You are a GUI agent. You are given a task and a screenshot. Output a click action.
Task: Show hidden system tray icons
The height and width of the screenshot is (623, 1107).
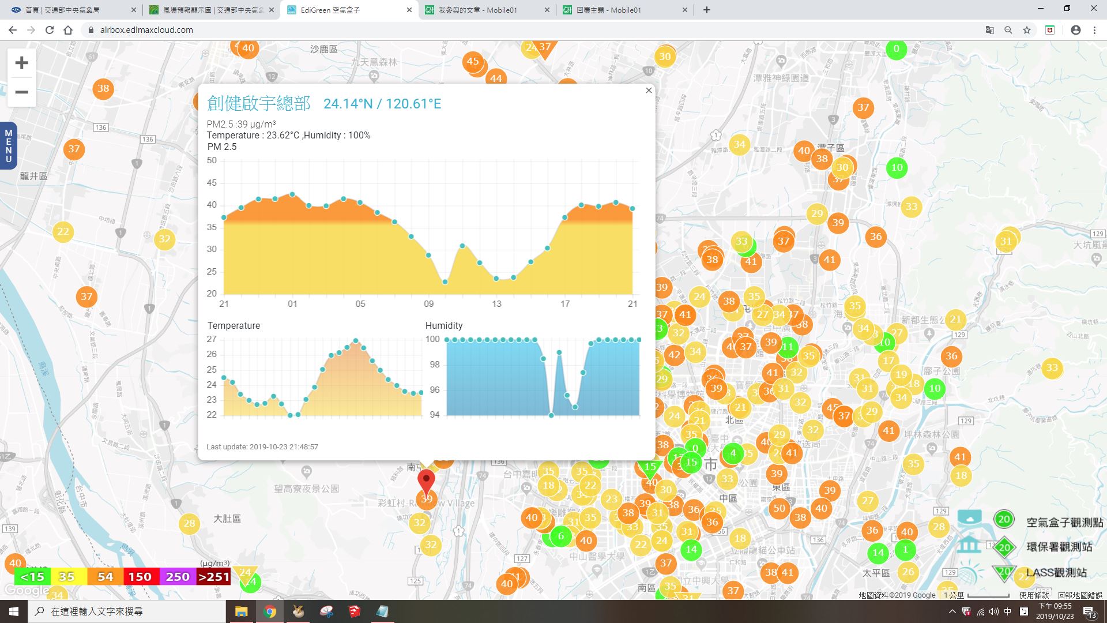[x=952, y=611]
